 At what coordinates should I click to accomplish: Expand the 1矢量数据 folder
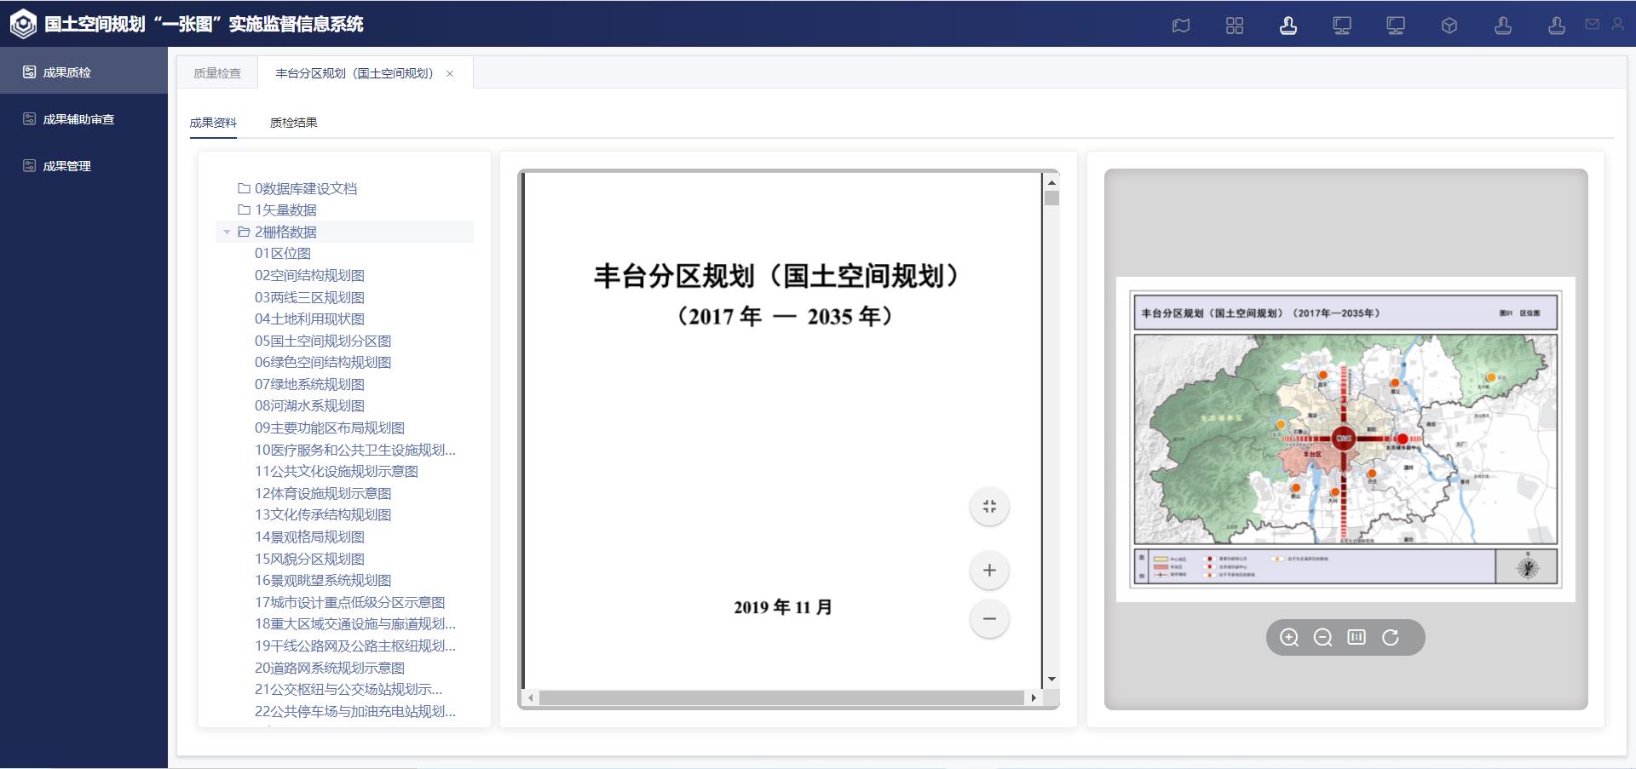[285, 210]
